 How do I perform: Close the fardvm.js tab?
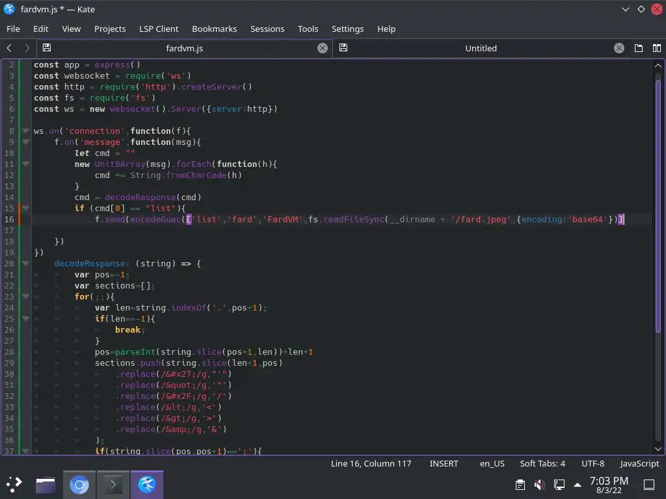323,48
